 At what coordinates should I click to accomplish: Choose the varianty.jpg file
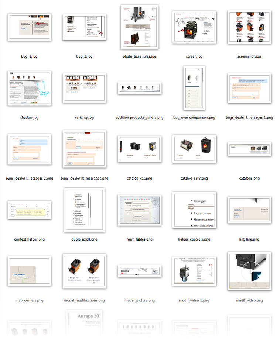84,88
